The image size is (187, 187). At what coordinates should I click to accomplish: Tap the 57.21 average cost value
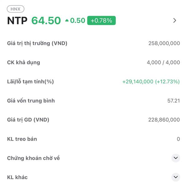point(174,101)
